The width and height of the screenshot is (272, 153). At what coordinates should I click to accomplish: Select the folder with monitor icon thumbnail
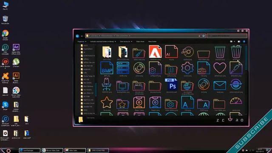(x=123, y=86)
